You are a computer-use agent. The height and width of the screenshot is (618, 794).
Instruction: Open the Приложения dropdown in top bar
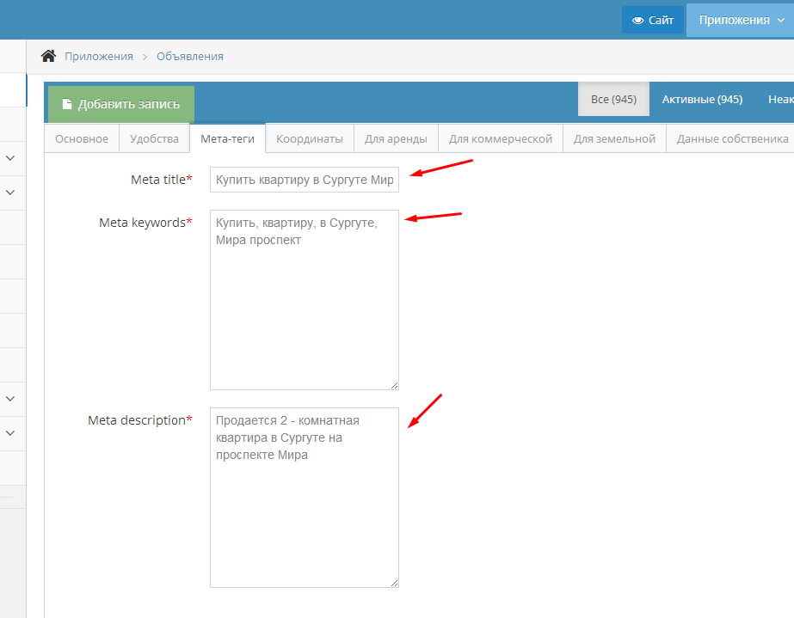[741, 20]
